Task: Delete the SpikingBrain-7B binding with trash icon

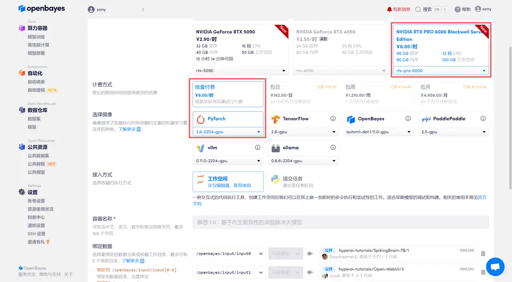Action: coord(483,253)
